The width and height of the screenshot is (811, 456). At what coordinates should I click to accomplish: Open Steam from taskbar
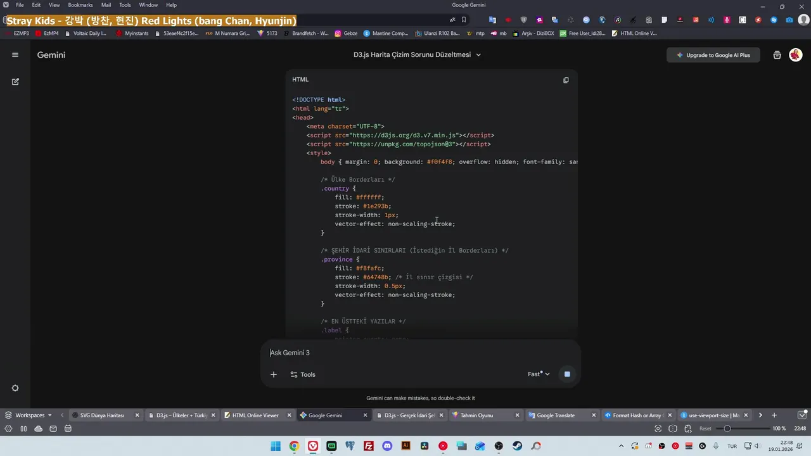coord(517,446)
